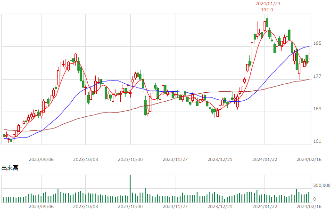Click the 169 price axis label
Image resolution: width=331 pixels, height=210 pixels.
(317, 109)
